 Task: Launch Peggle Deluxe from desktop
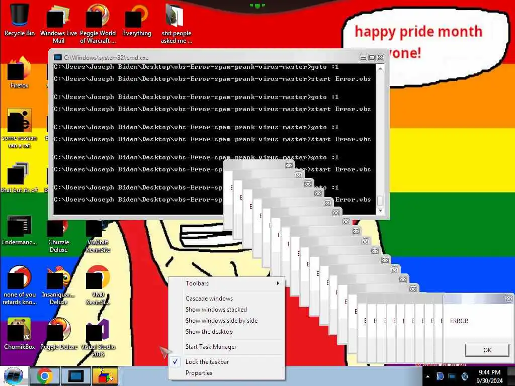58,333
